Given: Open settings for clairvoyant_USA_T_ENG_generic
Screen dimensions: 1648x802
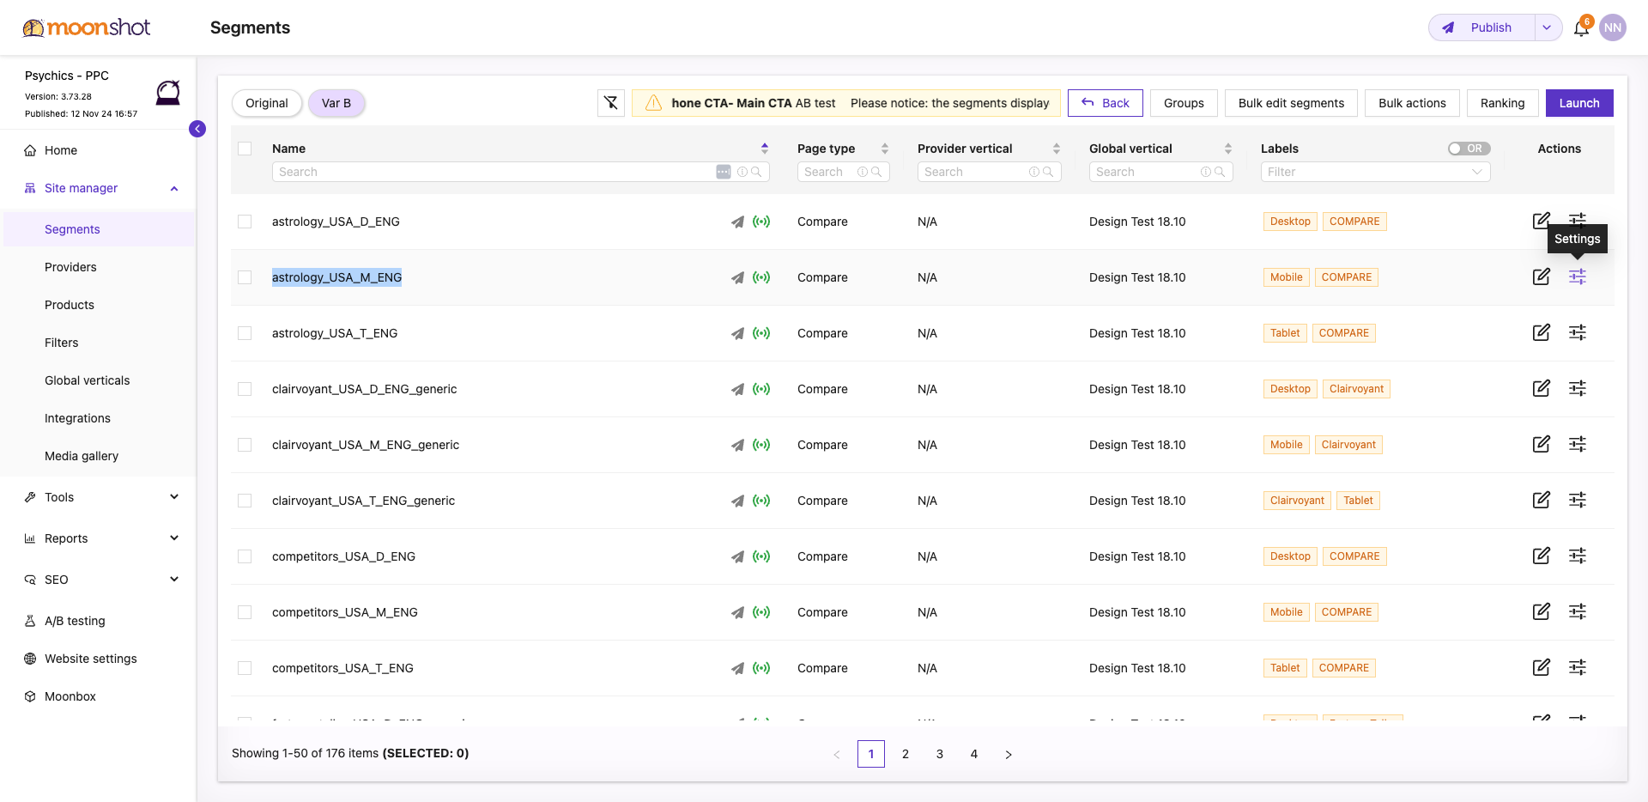Looking at the screenshot, I should (1578, 500).
